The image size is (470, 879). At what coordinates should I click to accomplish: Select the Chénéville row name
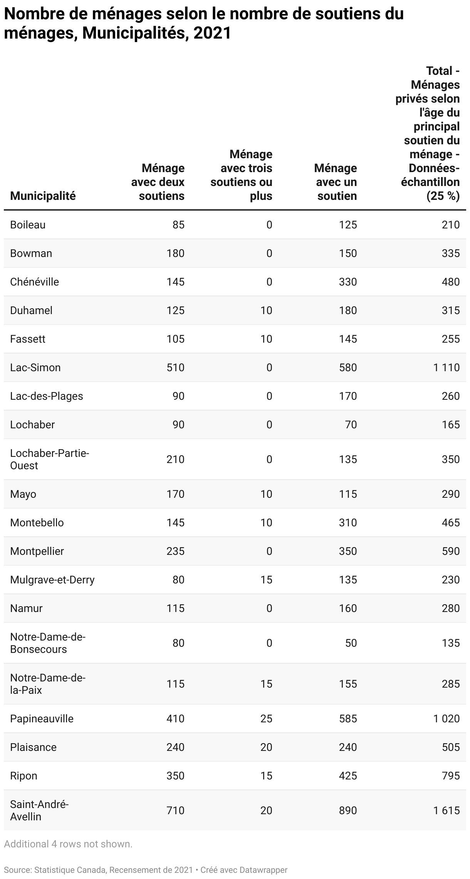(34, 282)
